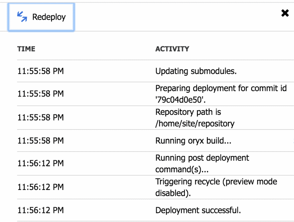Viewport: 294px width, 222px height.
Task: Click the timestamp beside 'Updating submodules.'
Action: 40,71
